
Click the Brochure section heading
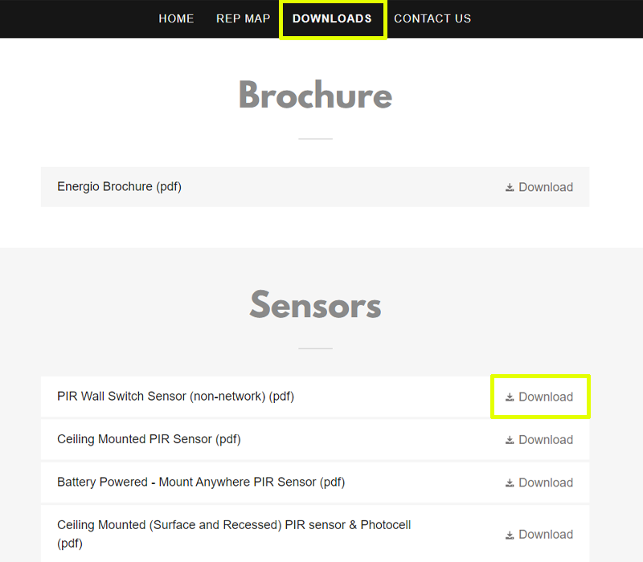pyautogui.click(x=315, y=96)
